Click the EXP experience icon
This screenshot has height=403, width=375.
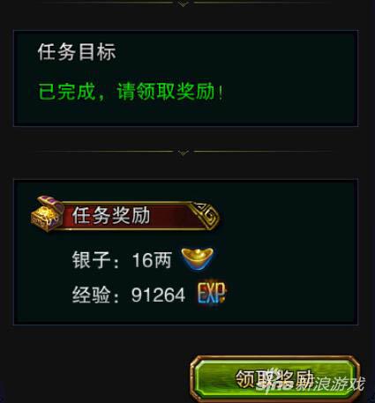[x=212, y=293]
